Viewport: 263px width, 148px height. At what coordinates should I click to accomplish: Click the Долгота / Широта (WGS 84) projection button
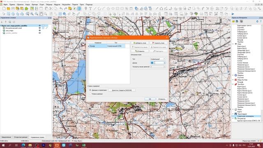(122, 90)
